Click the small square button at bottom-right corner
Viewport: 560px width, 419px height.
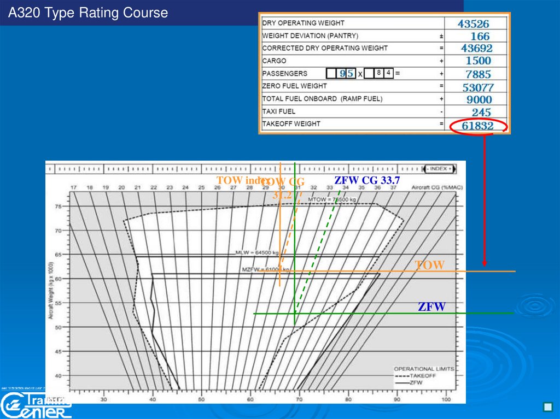tap(547, 408)
